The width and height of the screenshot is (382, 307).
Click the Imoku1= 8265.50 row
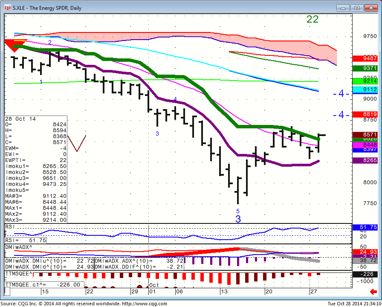click(36, 166)
